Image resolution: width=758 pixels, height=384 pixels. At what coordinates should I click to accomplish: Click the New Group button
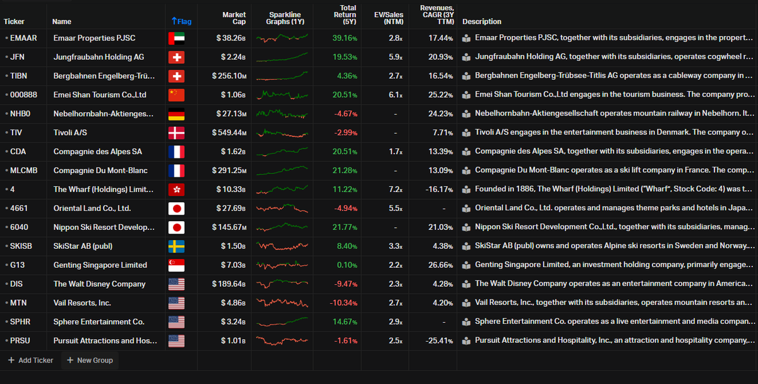[90, 360]
